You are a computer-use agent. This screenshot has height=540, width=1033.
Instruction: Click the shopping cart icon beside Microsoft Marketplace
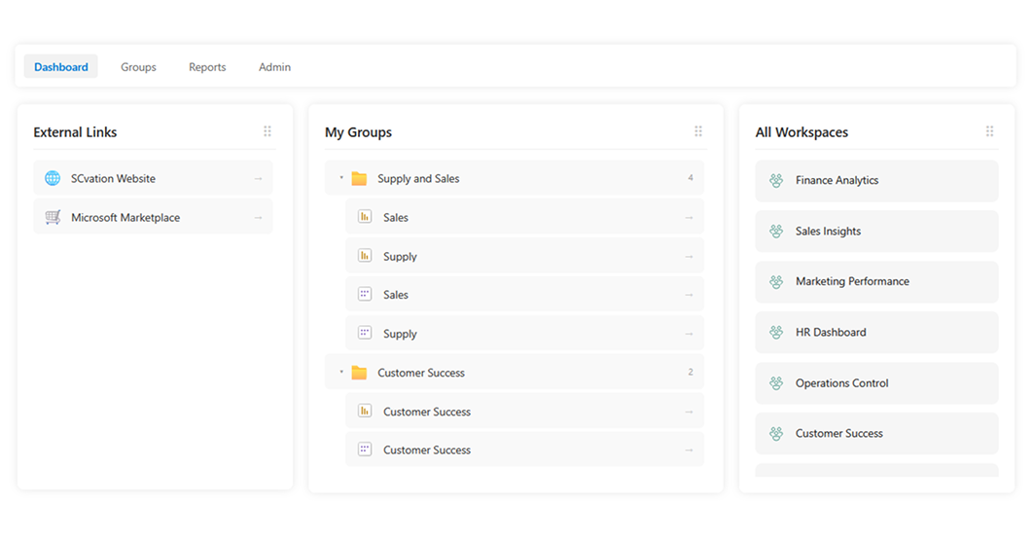(53, 217)
